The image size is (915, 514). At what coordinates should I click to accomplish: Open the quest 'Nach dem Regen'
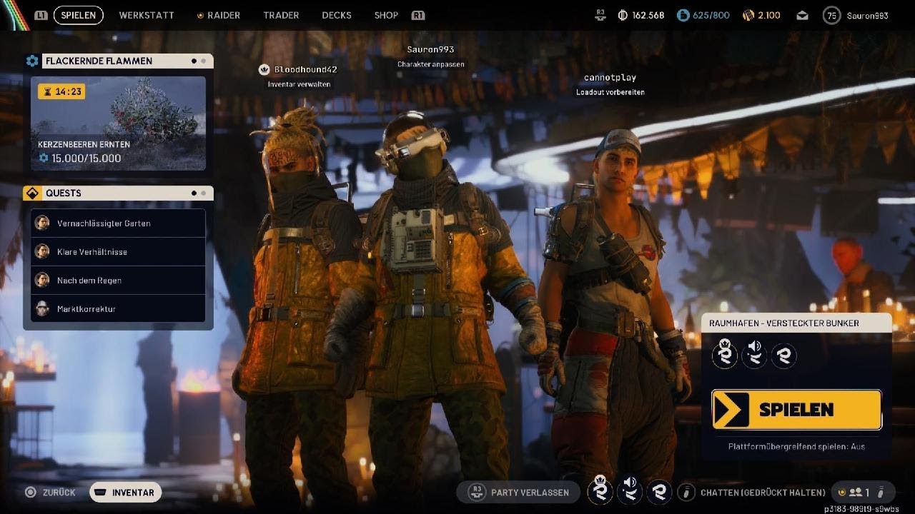pos(118,281)
